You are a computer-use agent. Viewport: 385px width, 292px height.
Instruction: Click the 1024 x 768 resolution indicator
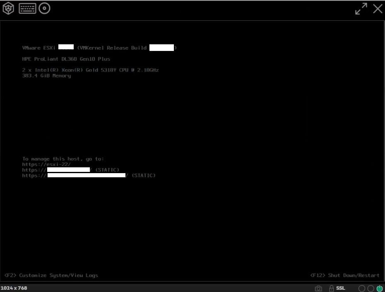[13, 288]
